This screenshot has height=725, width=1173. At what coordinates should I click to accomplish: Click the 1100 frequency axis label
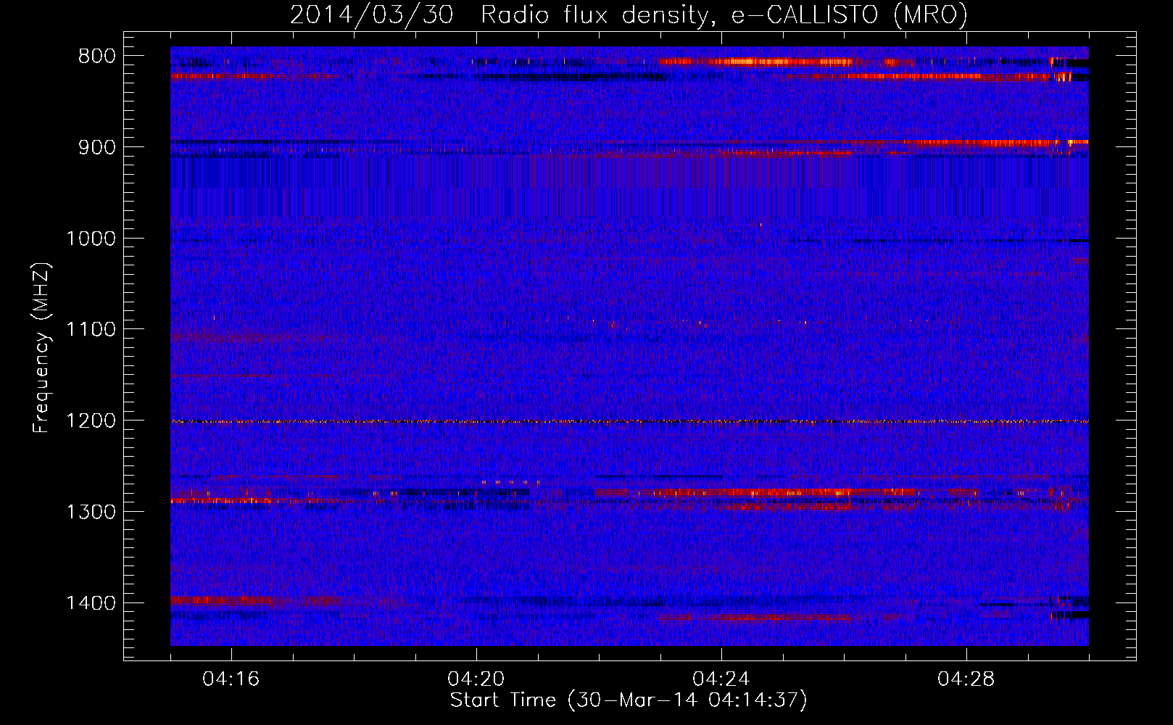[x=91, y=330]
